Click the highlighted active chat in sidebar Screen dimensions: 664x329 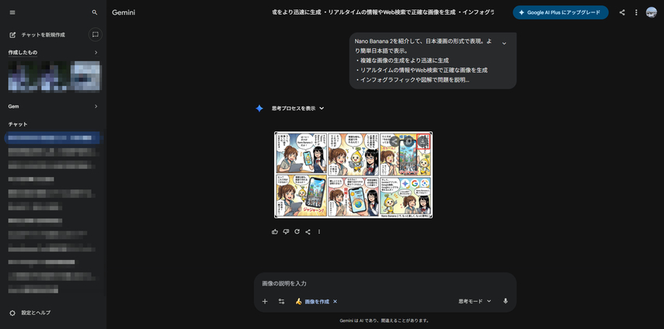tap(53, 138)
